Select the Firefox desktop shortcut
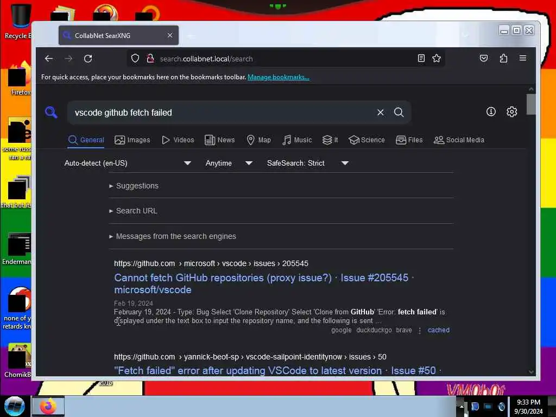This screenshot has height=417, width=556. 20,79
